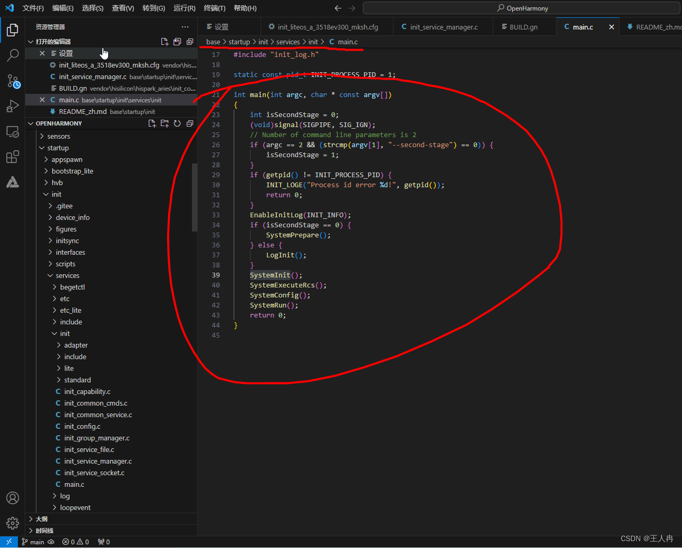Screen dimensions: 682x548
Task: Close the main.c editor tab
Action: pyautogui.click(x=611, y=27)
